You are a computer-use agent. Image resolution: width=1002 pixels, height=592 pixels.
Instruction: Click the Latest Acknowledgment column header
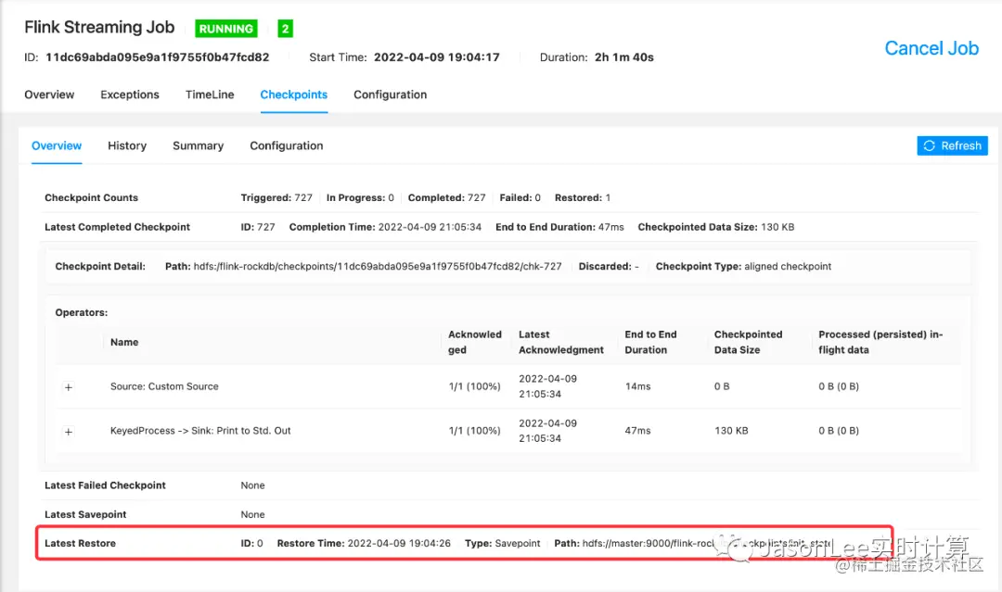click(561, 343)
